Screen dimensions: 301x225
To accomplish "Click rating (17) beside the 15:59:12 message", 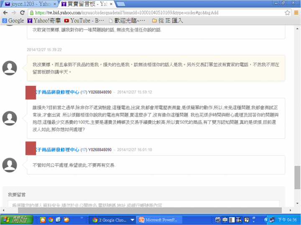I will pyautogui.click(x=84, y=92).
